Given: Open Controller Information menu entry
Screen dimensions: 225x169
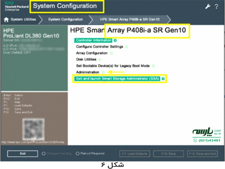Looking at the screenshot, I should (94, 40).
